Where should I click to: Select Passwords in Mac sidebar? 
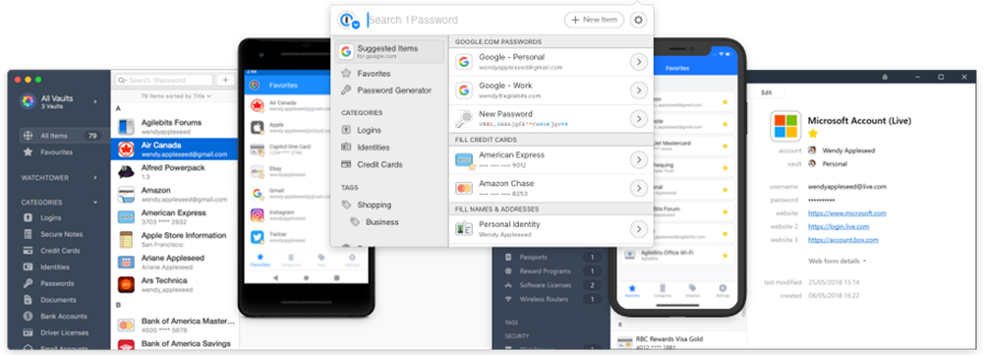[x=49, y=283]
